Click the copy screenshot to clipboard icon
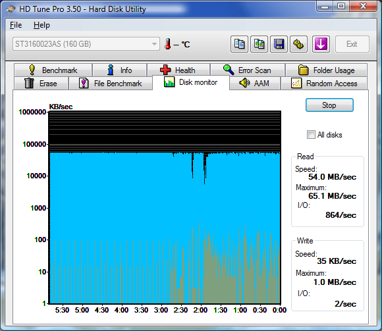The height and width of the screenshot is (331, 382). click(259, 44)
